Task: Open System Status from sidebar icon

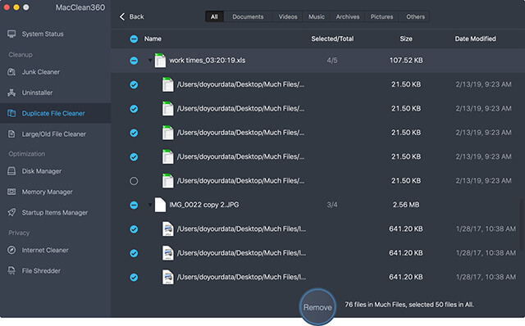Action: tap(11, 34)
